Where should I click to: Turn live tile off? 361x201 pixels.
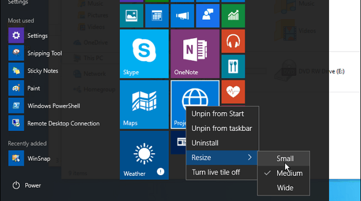(x=216, y=172)
